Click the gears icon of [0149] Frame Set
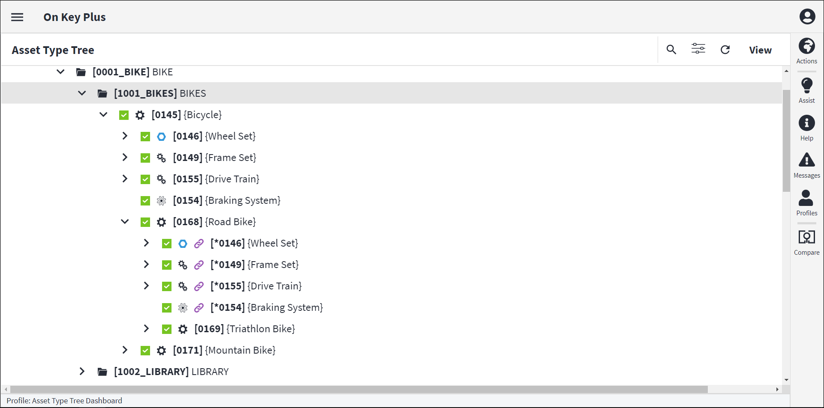Viewport: 824px width, 408px height. pyautogui.click(x=161, y=158)
